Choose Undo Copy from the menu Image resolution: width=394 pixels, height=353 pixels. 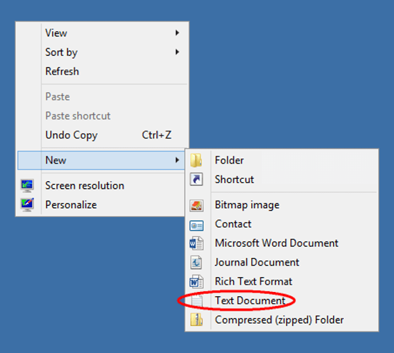coord(102,135)
